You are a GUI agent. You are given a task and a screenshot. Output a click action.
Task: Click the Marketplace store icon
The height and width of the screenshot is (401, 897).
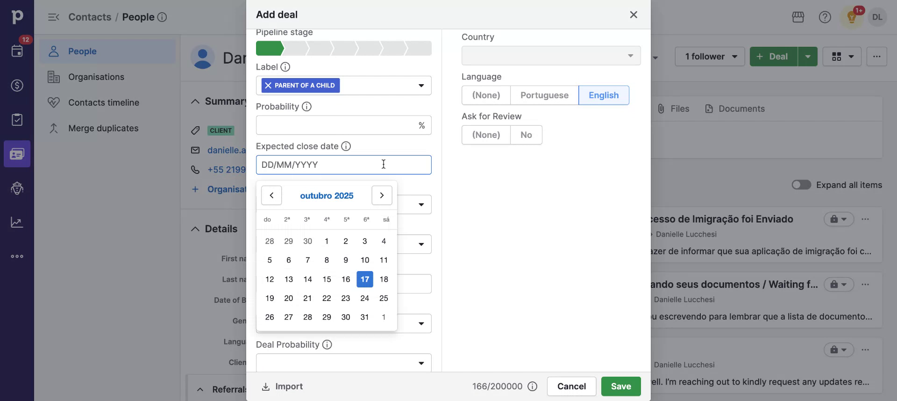click(798, 17)
